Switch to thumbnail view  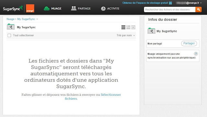pos(133,27)
